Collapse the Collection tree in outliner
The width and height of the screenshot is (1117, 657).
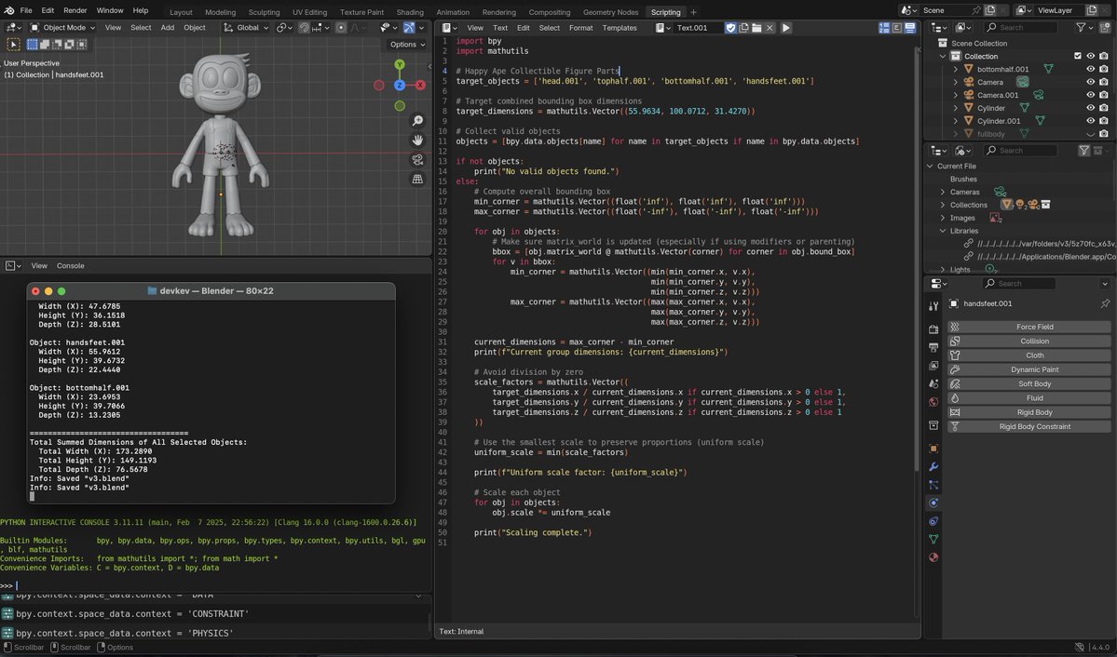pos(943,56)
